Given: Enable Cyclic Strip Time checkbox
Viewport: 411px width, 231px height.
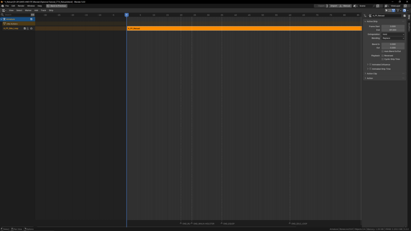Looking at the screenshot, I should click(x=382, y=59).
